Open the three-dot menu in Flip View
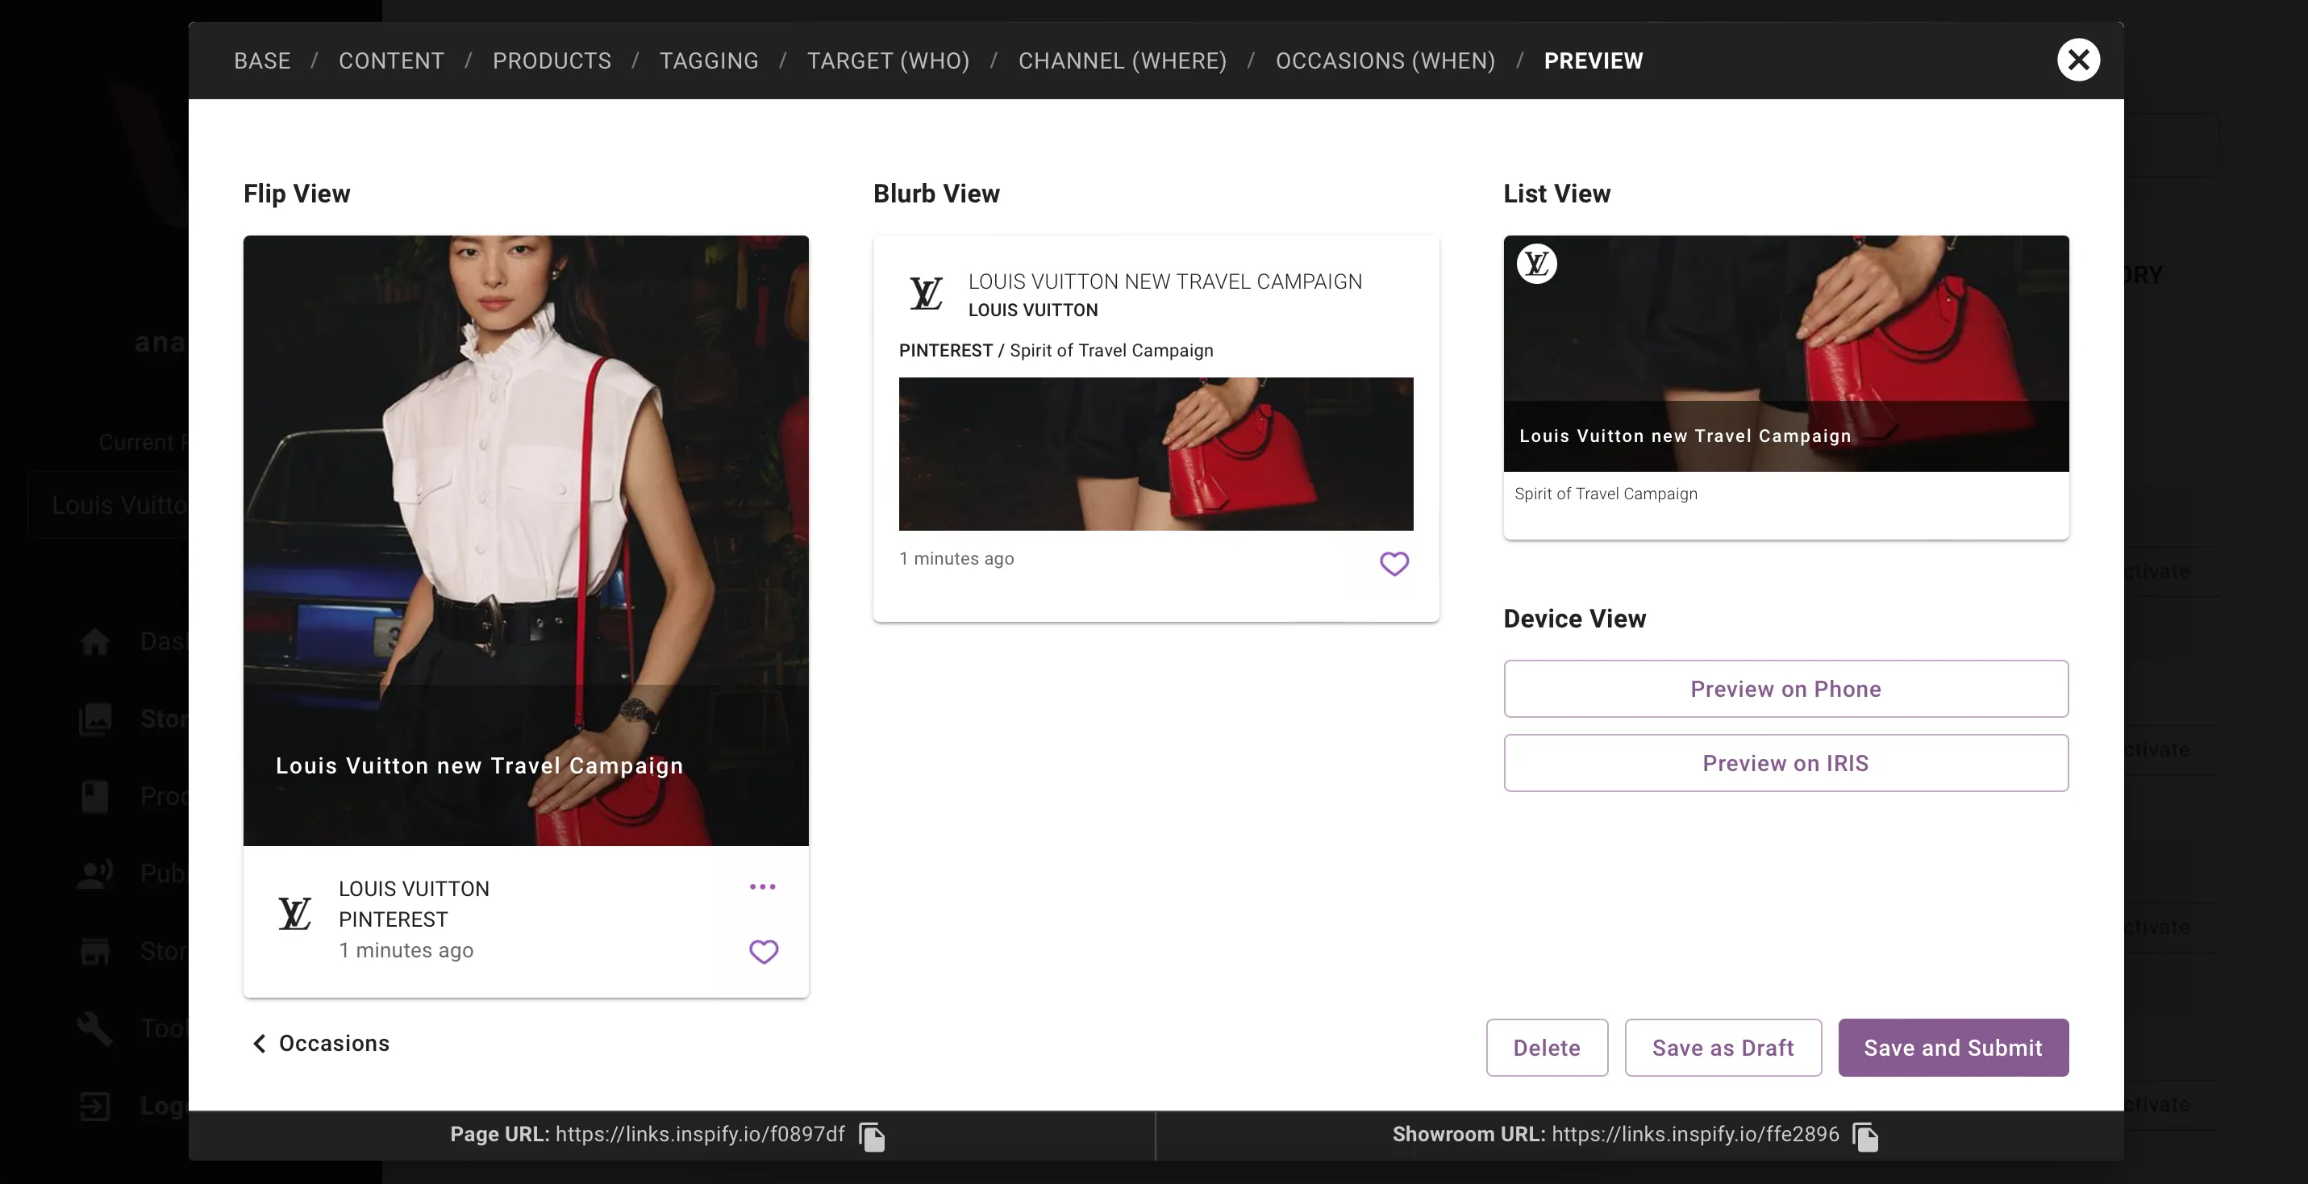2308x1184 pixels. [x=762, y=886]
